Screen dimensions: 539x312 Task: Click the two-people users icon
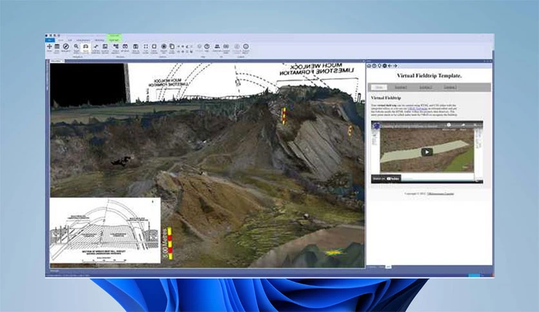pyautogui.click(x=217, y=46)
